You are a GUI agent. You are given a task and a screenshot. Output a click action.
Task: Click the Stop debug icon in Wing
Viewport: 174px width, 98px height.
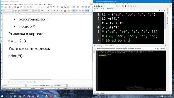tap(126, 6)
